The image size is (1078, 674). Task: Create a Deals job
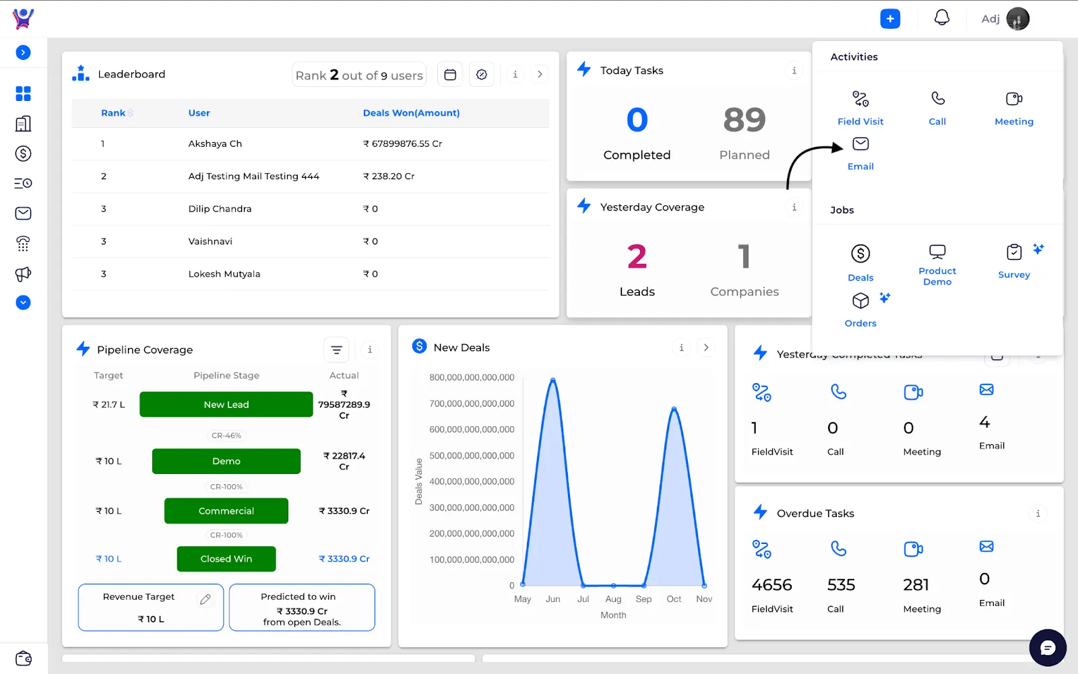coord(860,263)
